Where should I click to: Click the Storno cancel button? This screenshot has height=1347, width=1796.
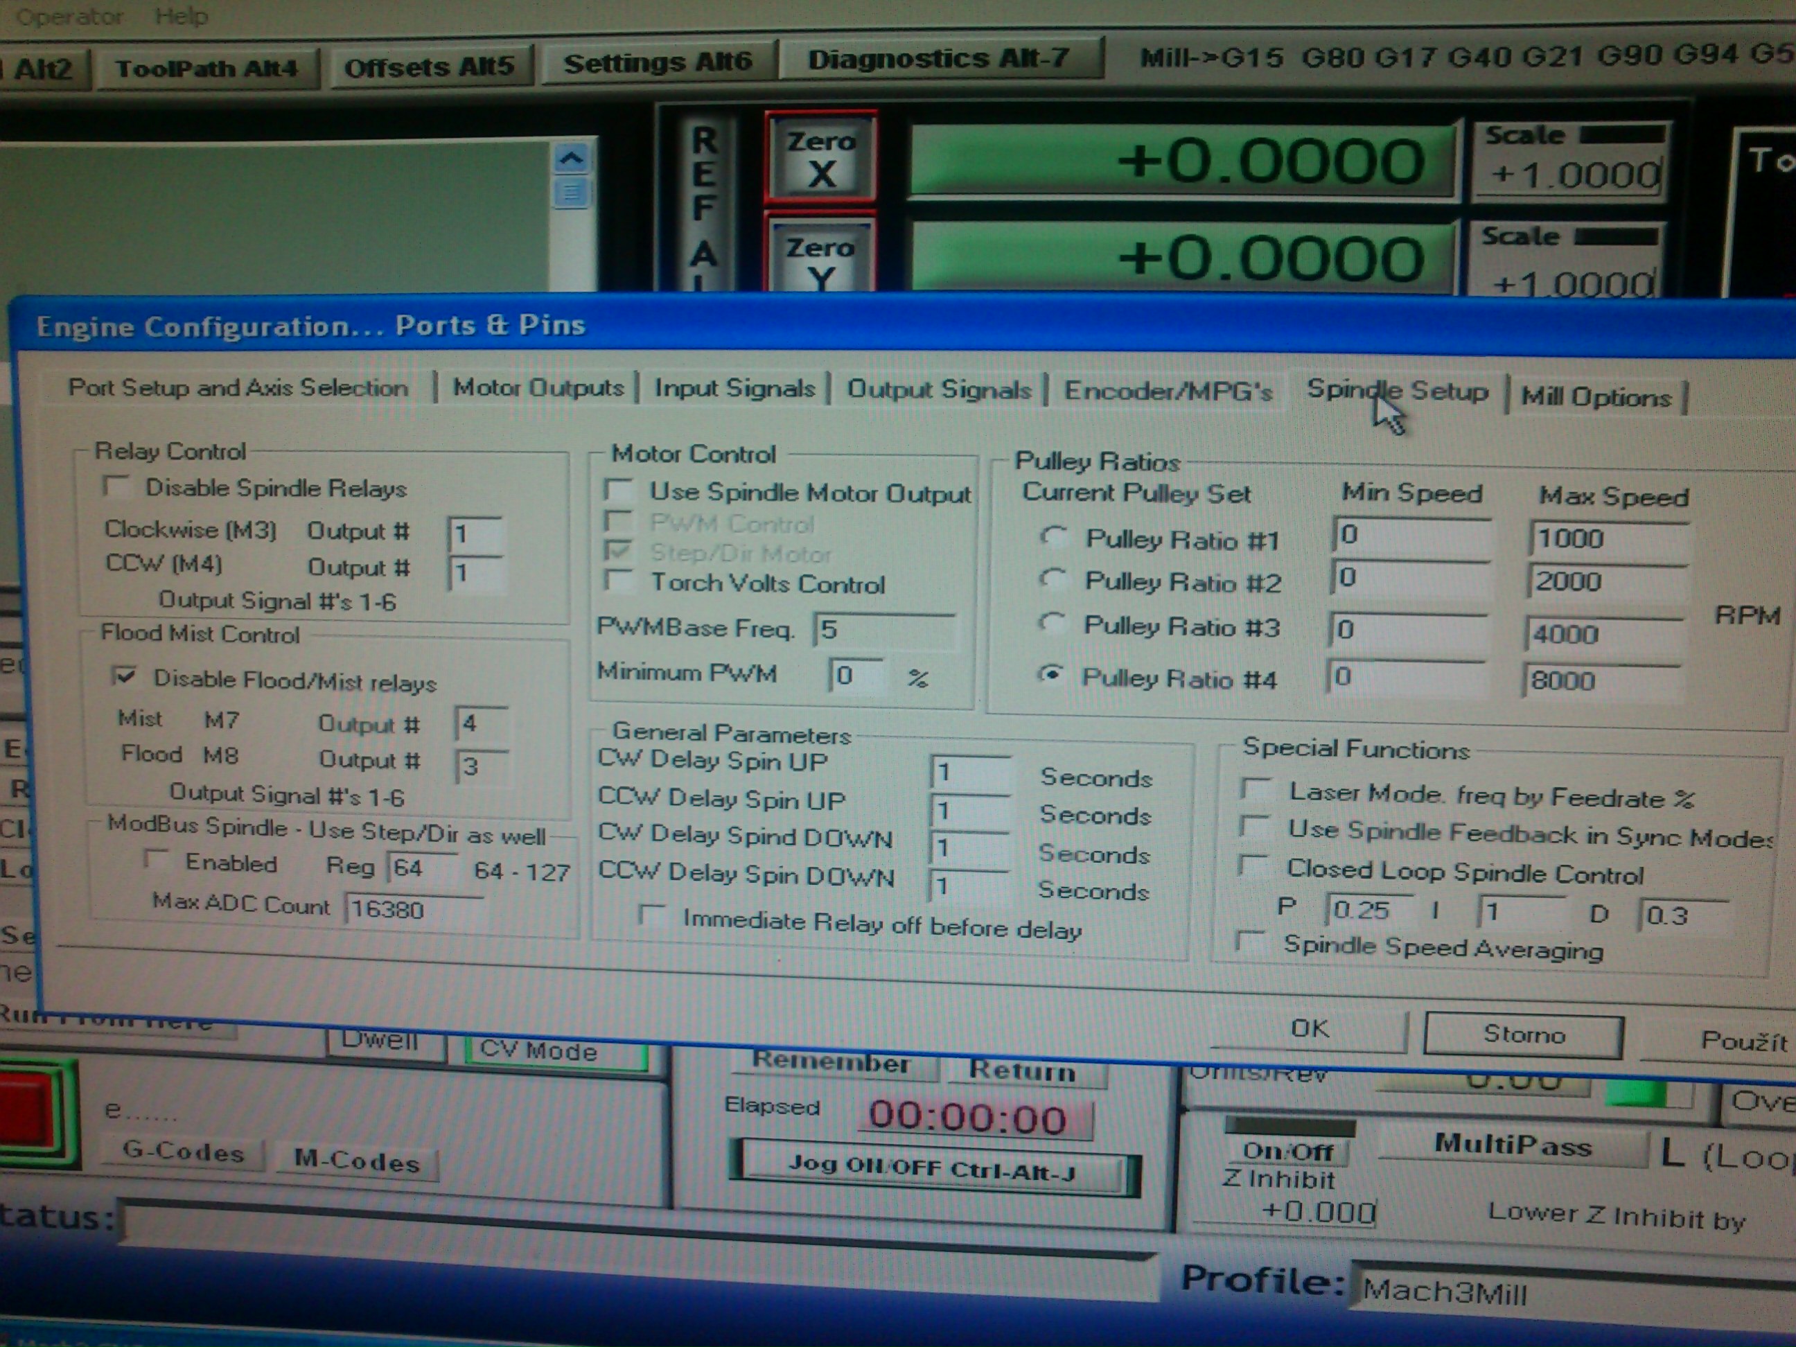click(x=1522, y=1035)
